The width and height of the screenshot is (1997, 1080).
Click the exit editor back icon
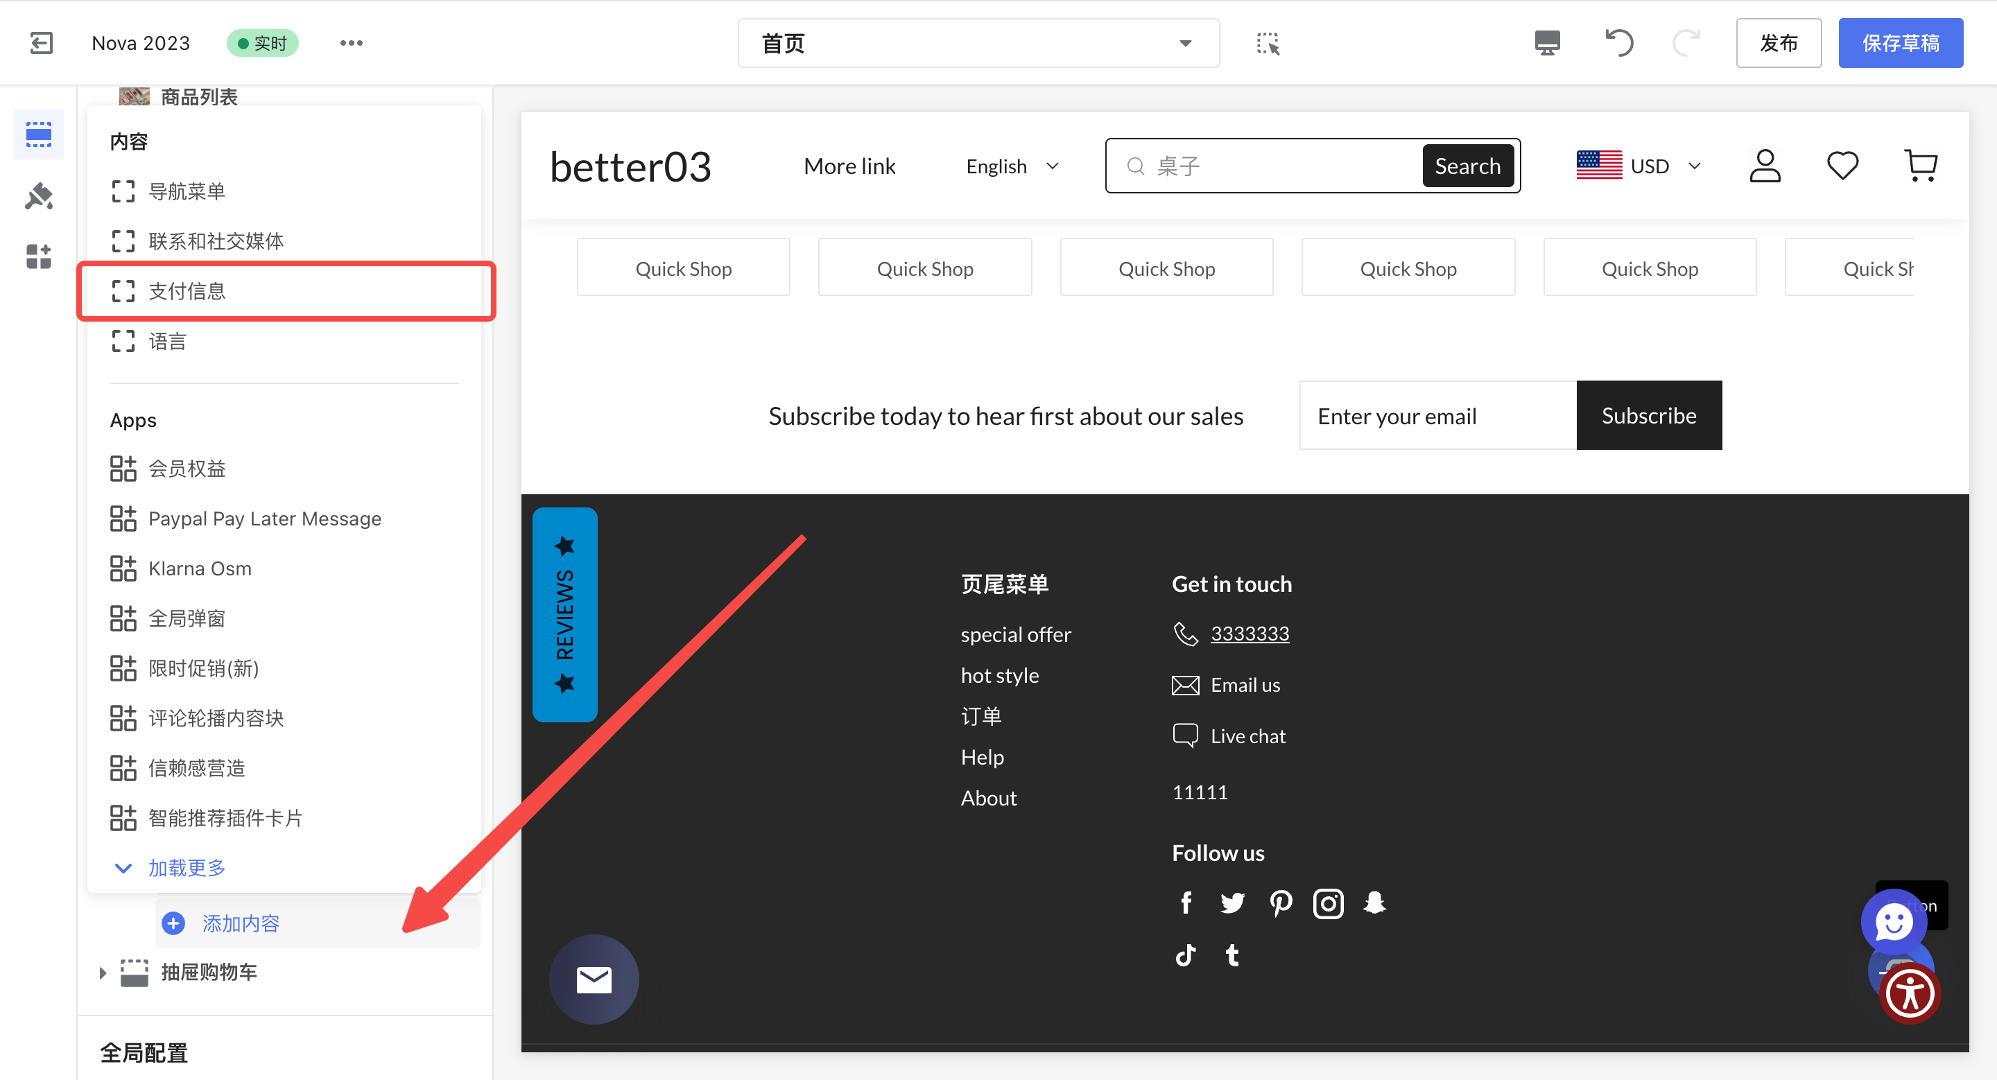coord(41,42)
